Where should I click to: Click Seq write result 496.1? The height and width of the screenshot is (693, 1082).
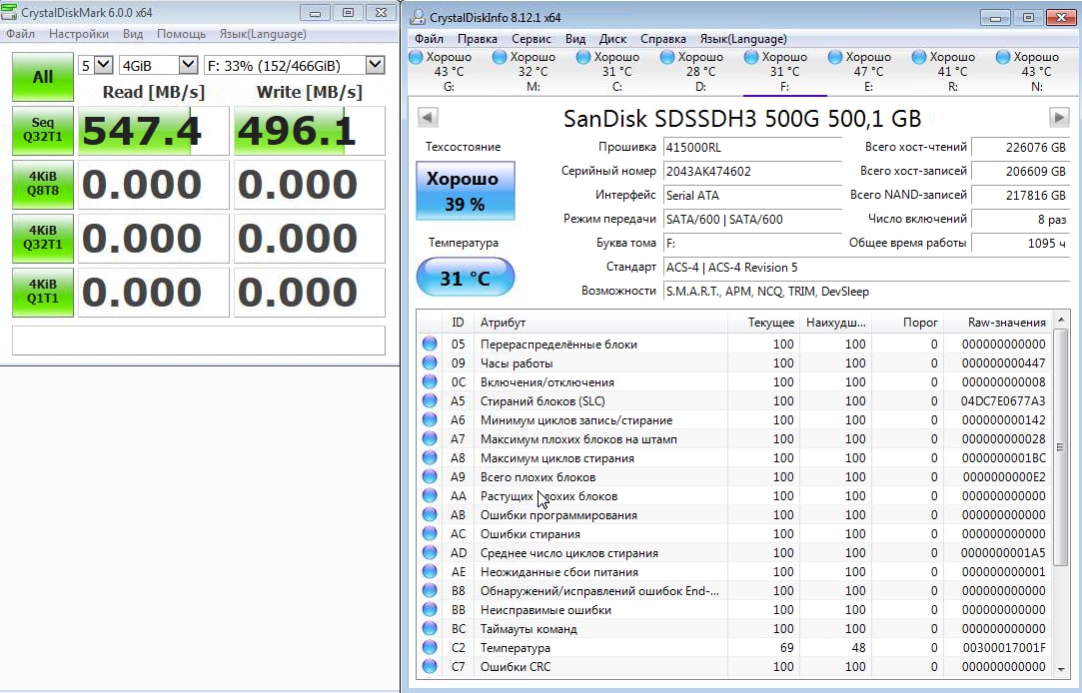309,131
